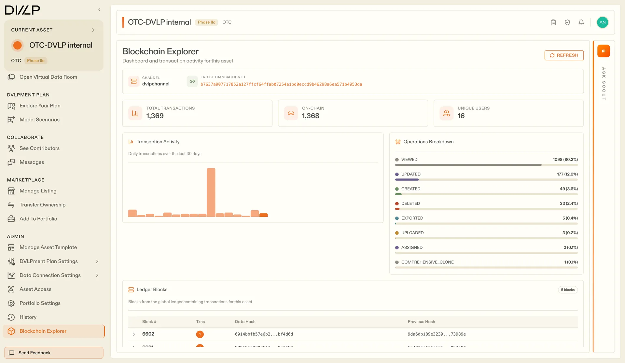Click the darkest orange last bar in the chart

coord(264,215)
